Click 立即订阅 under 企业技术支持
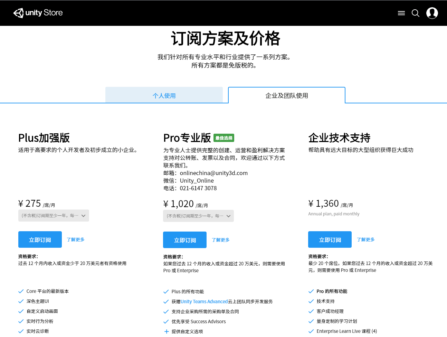 (x=330, y=239)
